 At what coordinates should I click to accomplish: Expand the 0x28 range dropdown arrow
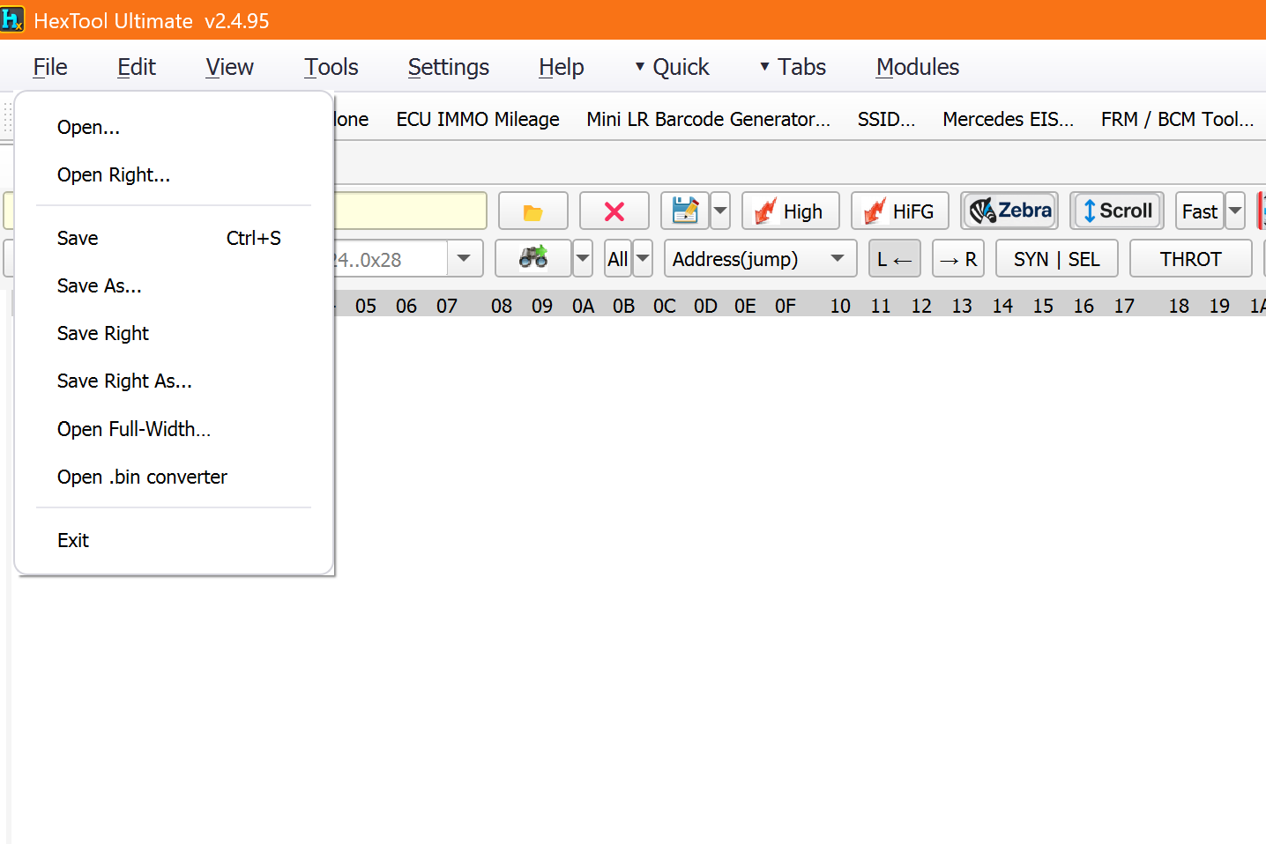click(x=465, y=259)
